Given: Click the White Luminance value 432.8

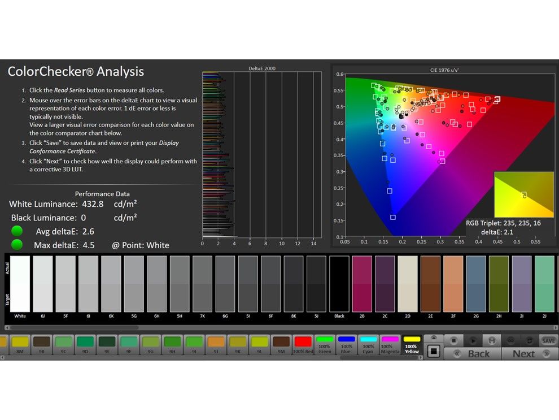Looking at the screenshot, I should click(x=93, y=204).
